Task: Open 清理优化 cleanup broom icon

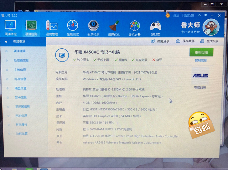Action: (114, 28)
